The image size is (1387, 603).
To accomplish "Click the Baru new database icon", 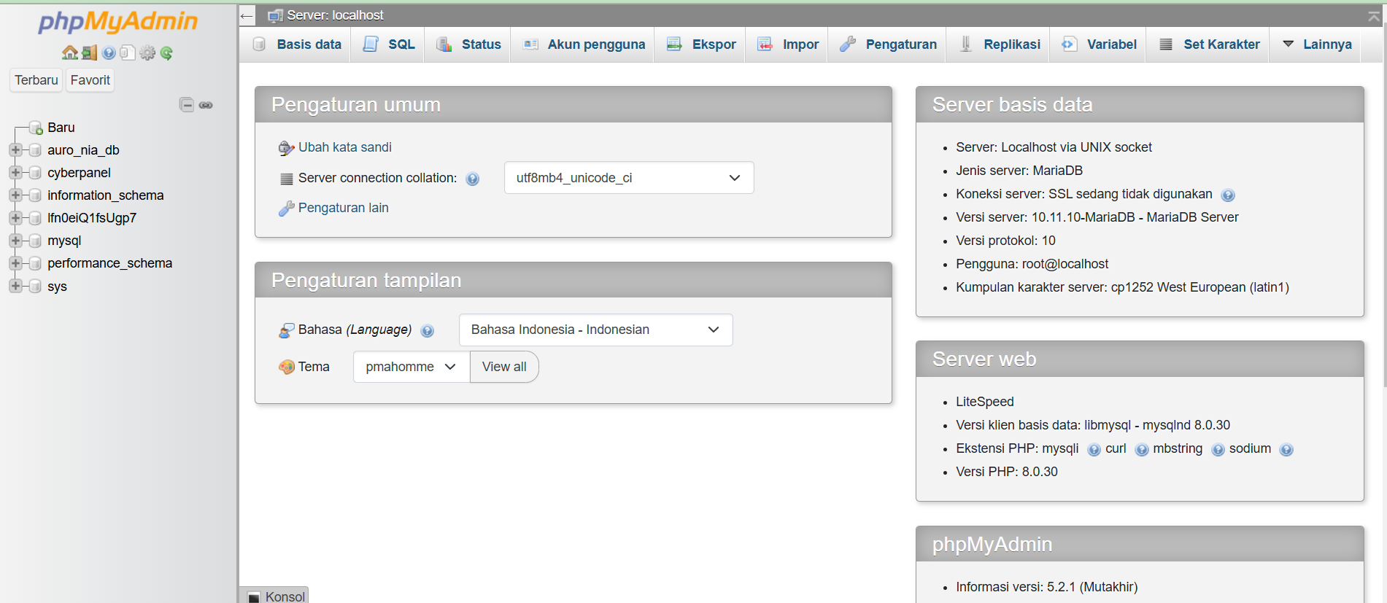I will pos(35,128).
